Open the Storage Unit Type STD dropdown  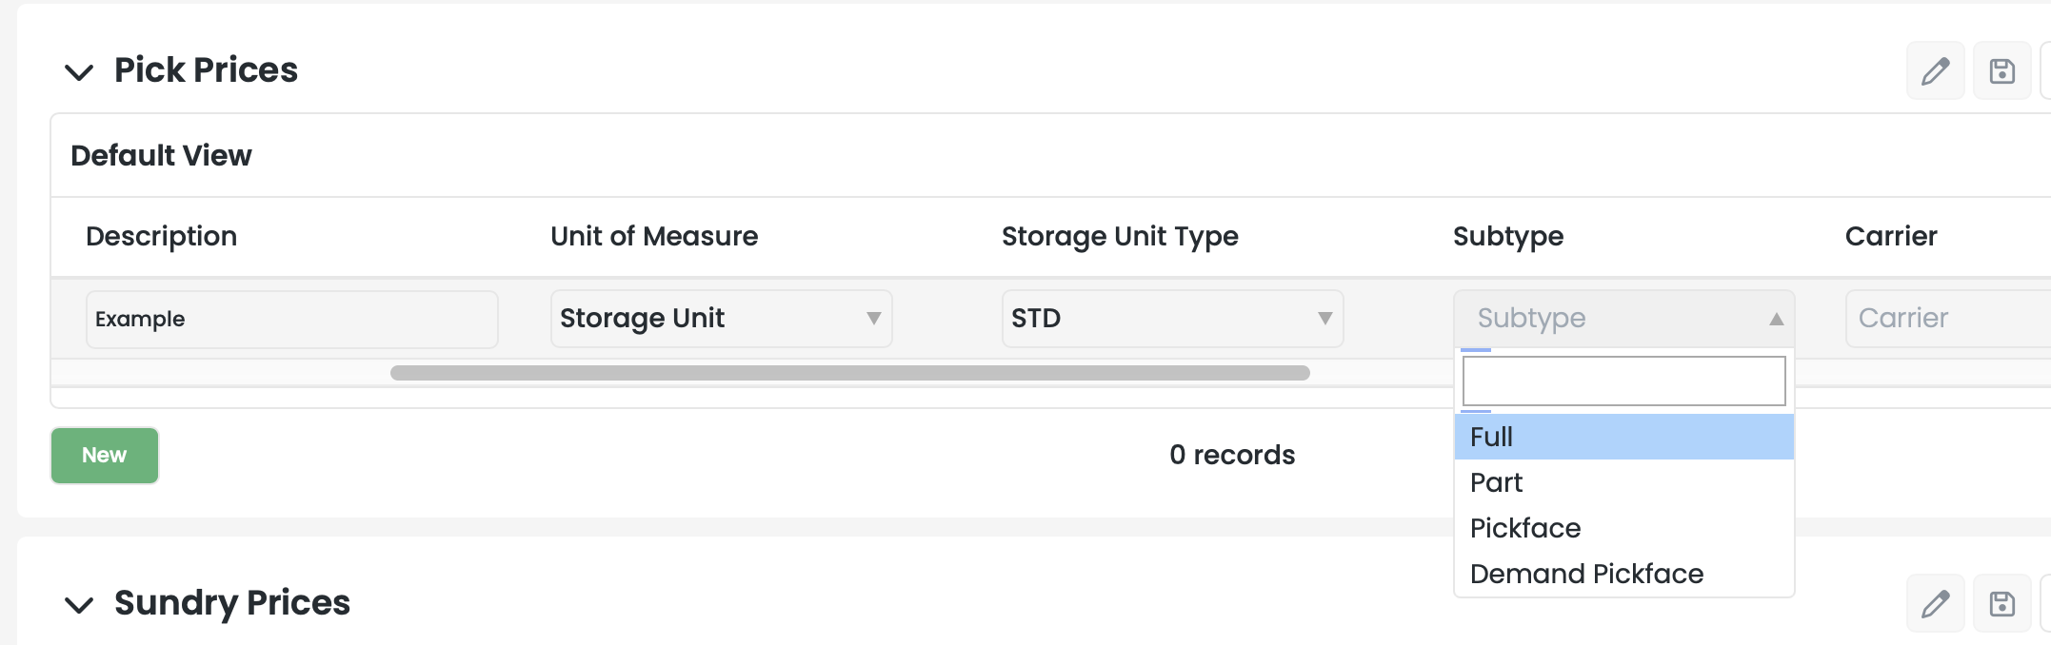(1172, 319)
